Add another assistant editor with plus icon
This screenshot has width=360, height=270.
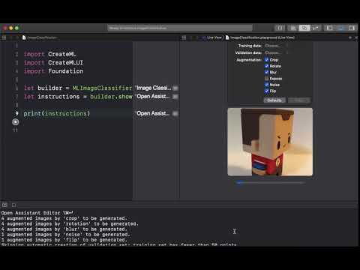(x=350, y=37)
